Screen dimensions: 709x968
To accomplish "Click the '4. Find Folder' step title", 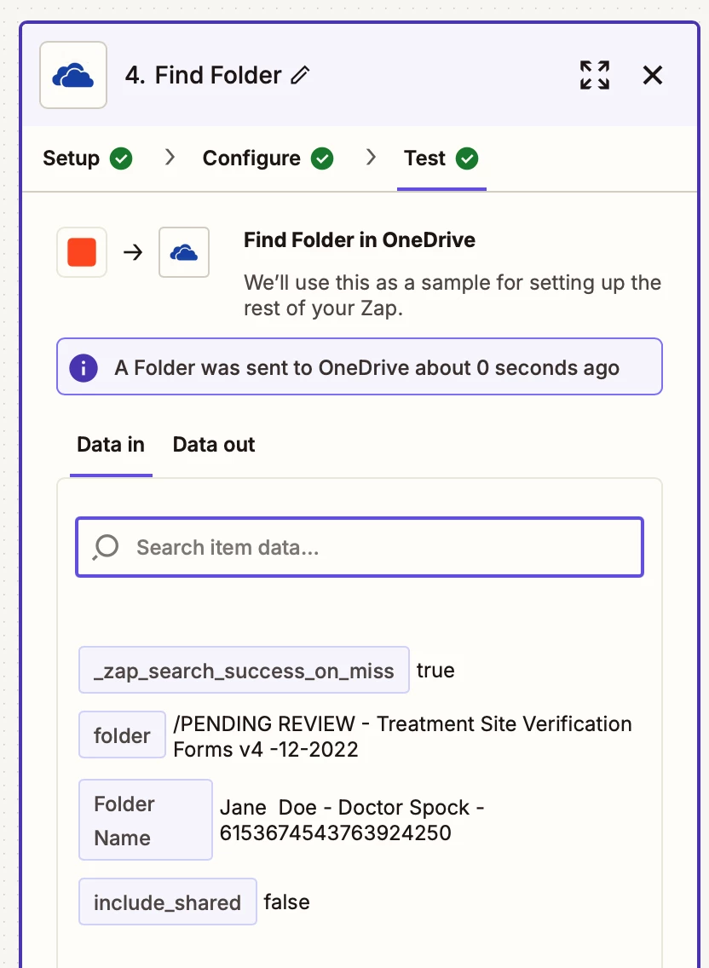I will pyautogui.click(x=203, y=75).
